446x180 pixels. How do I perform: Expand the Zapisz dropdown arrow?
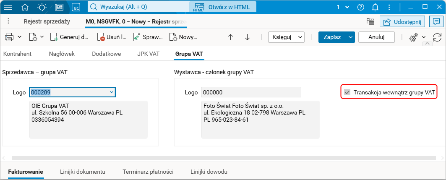[x=350, y=37]
